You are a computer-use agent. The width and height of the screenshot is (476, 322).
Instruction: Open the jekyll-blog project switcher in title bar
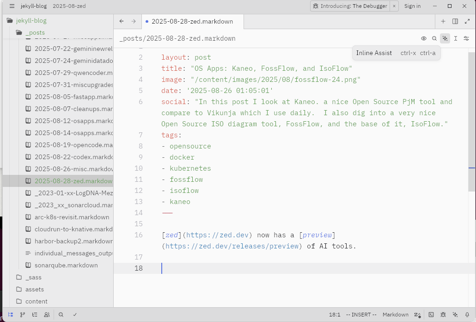pyautogui.click(x=33, y=6)
